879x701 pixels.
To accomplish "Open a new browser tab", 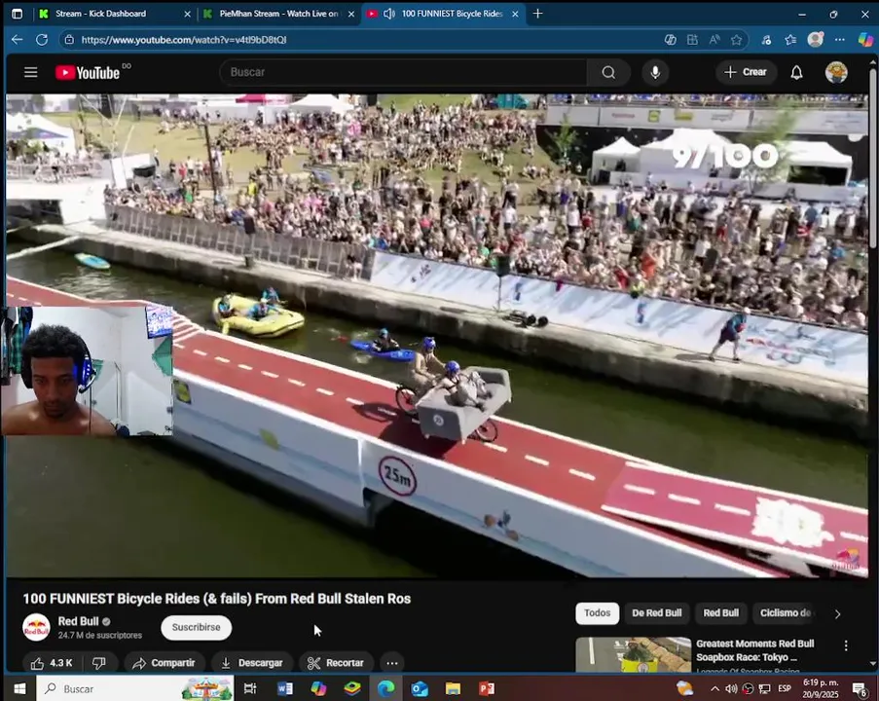I will click(x=537, y=13).
